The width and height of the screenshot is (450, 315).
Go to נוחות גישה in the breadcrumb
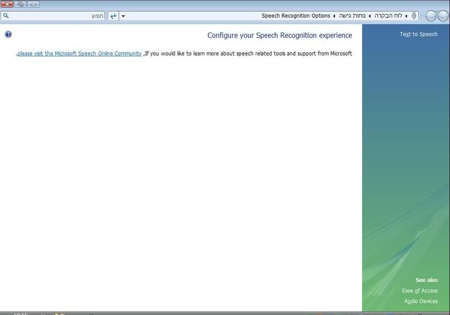coord(352,16)
